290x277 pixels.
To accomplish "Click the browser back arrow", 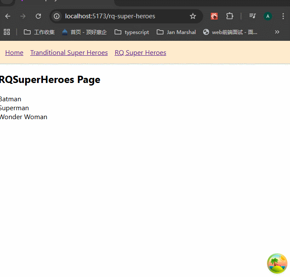I will click(8, 16).
